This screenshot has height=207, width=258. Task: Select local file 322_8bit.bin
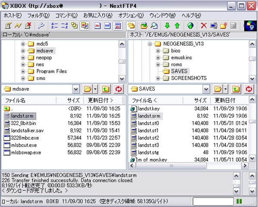click(23, 123)
